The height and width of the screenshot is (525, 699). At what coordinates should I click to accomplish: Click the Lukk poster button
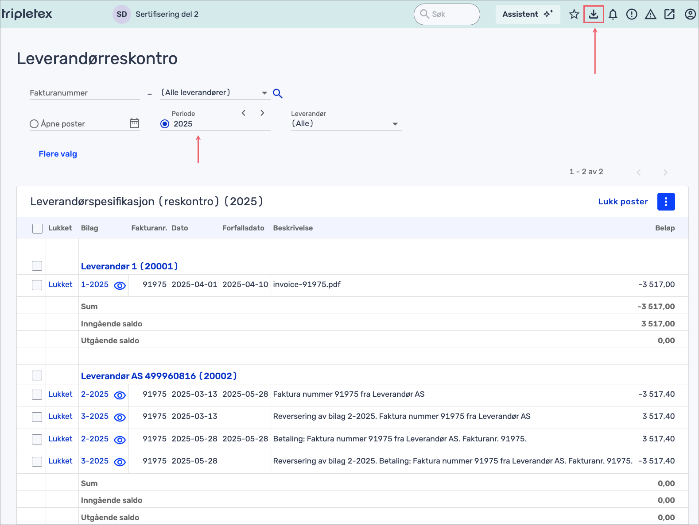coord(623,202)
